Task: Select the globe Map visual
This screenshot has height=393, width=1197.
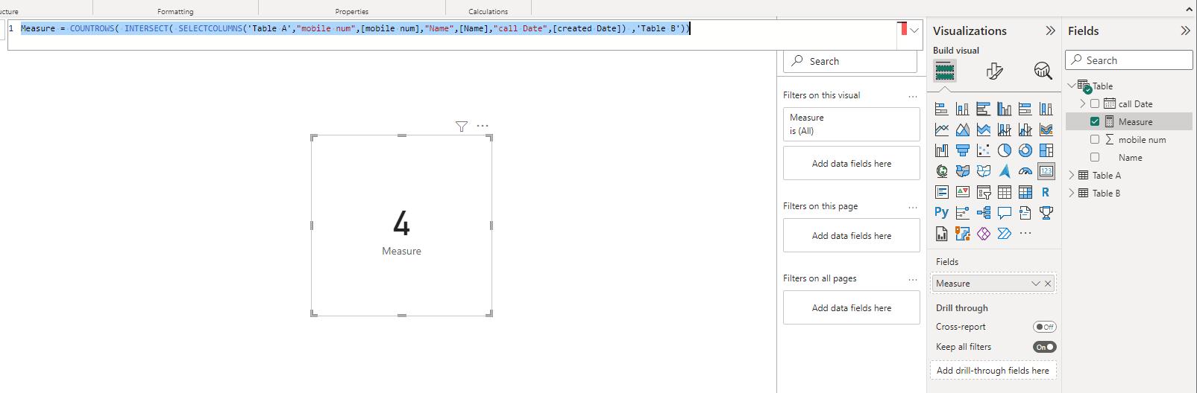Action: (x=942, y=171)
